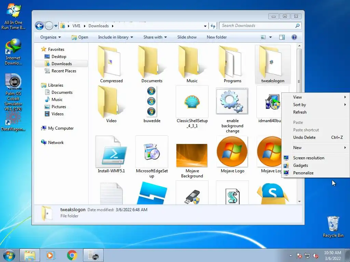Choose Gadgets from context menu
The width and height of the screenshot is (350, 262).
pos(315,165)
